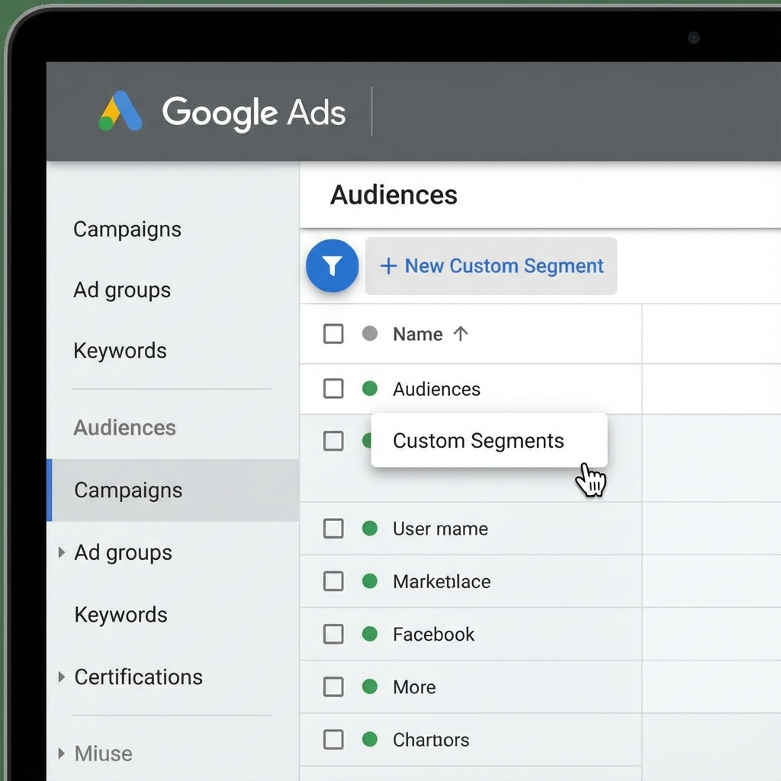Click the green status dot beside Marketilace
This screenshot has height=781, width=781.
pyautogui.click(x=370, y=581)
